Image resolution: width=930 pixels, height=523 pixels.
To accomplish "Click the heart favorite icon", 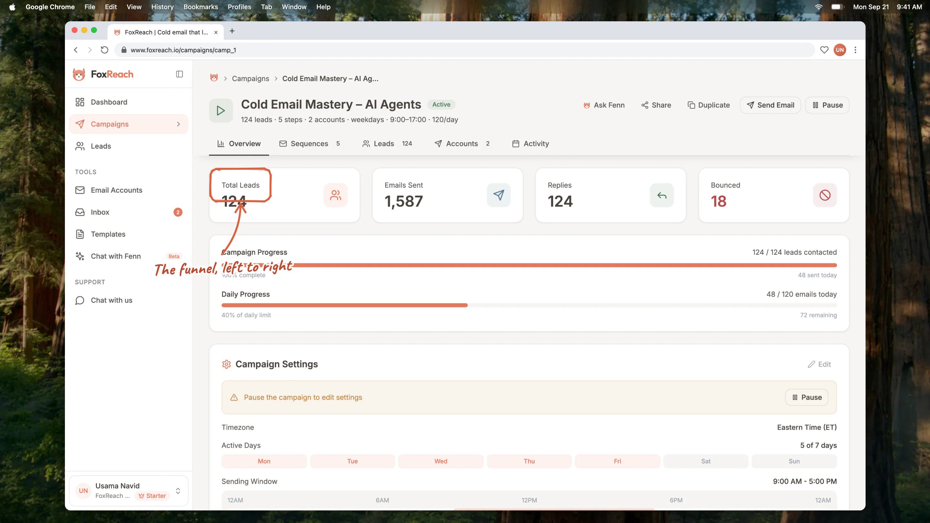I will click(x=824, y=50).
